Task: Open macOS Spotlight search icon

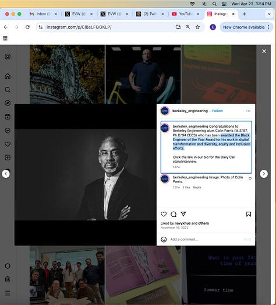Action: tap(214, 3)
